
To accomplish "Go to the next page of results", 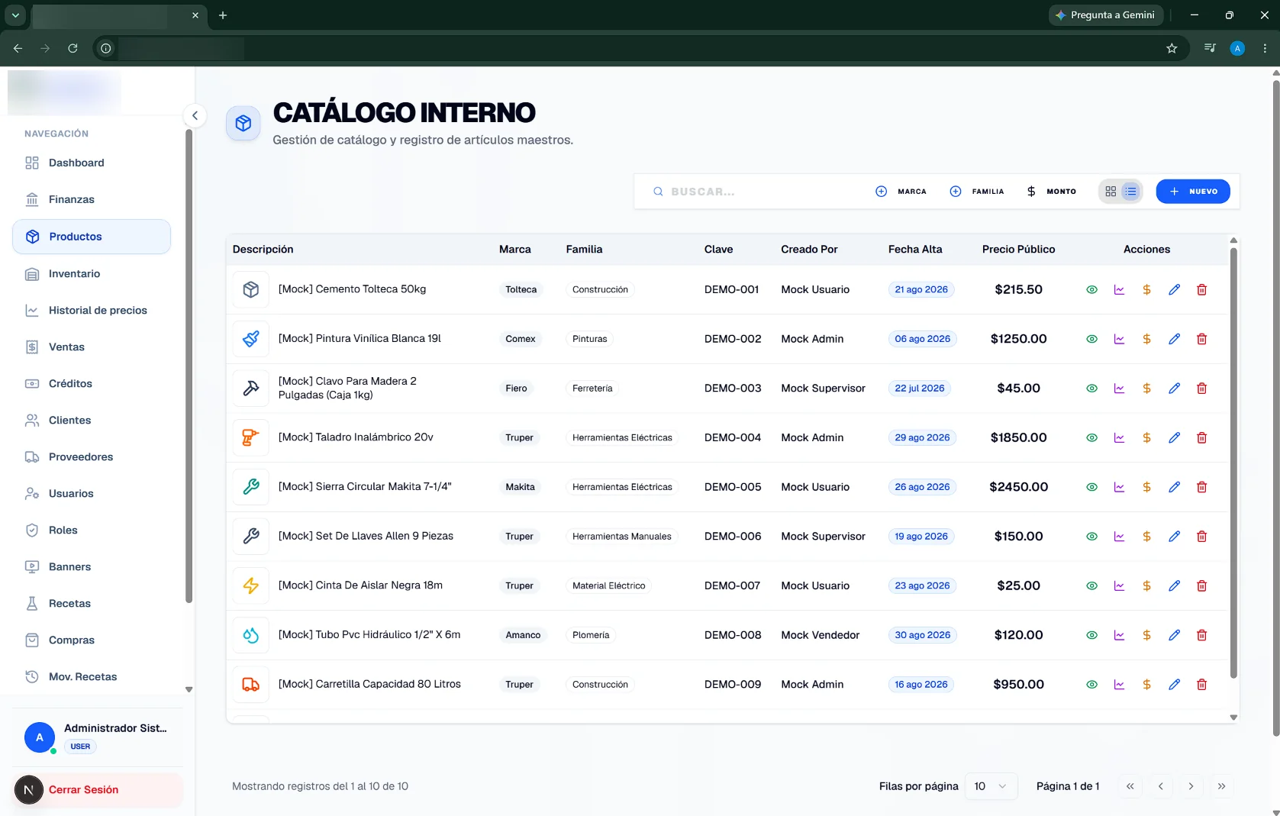I will (1191, 786).
